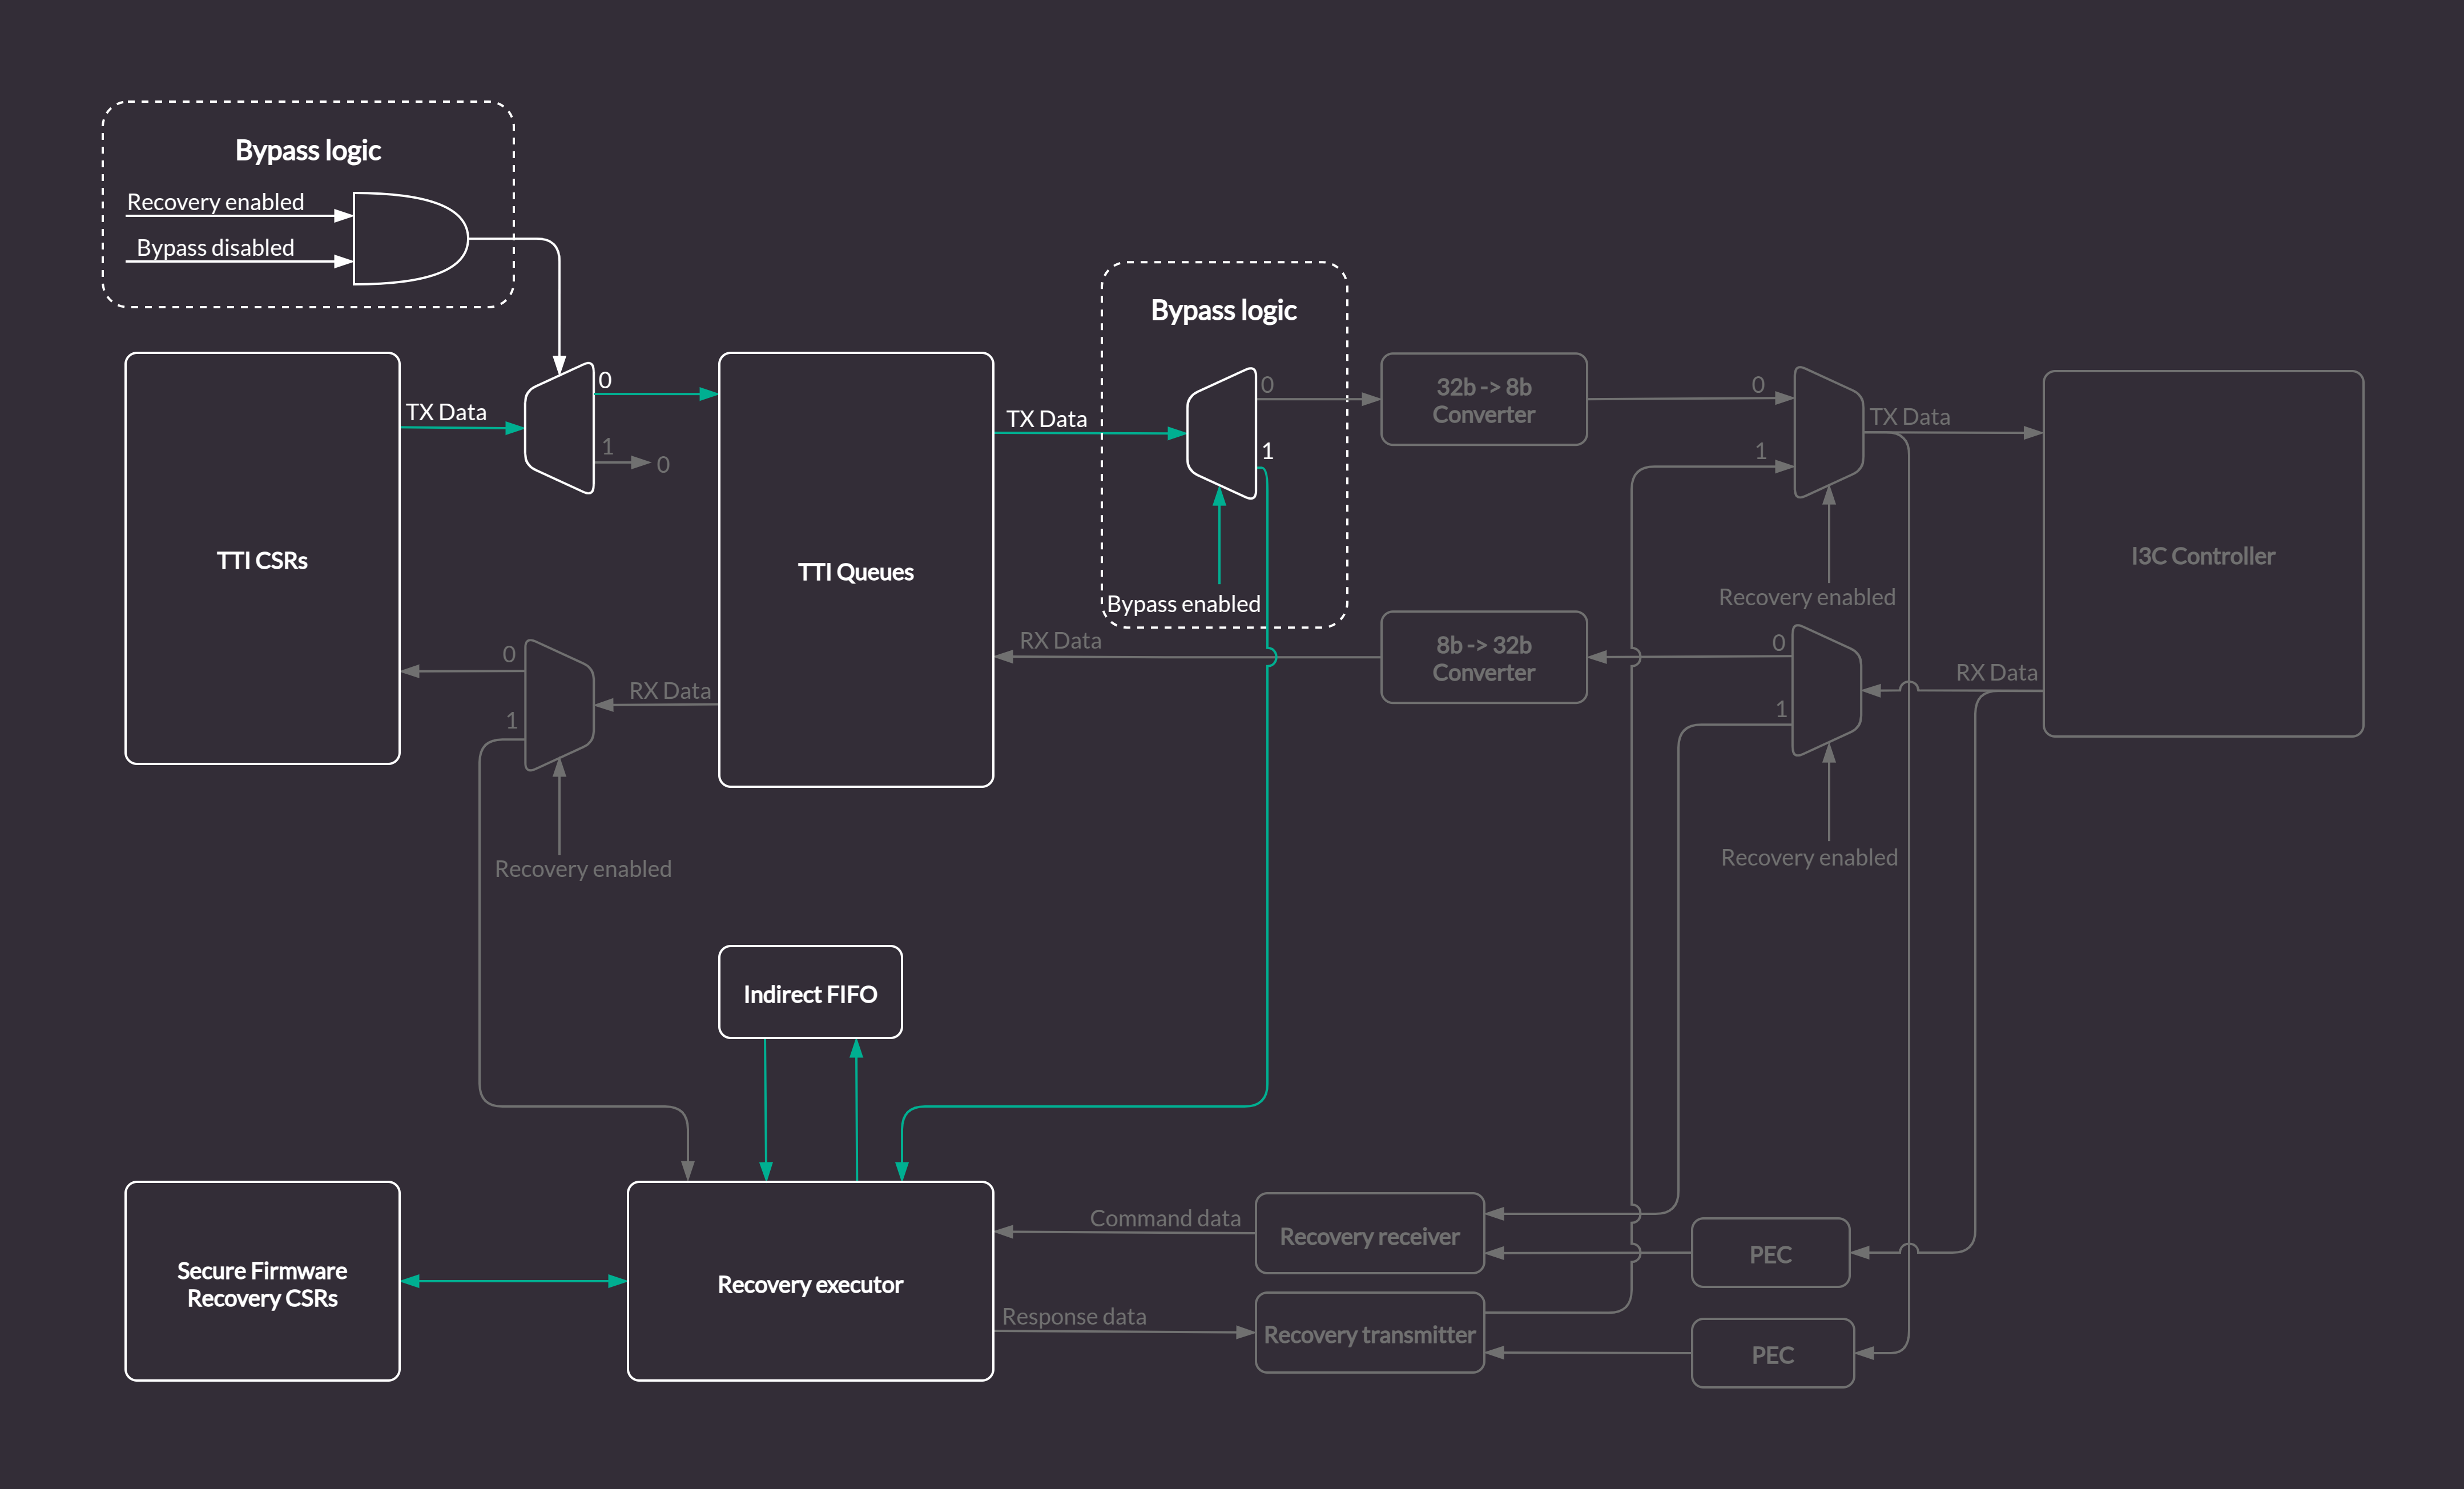The width and height of the screenshot is (2464, 1489).
Task: Click the Bypass enabled label
Action: (1183, 604)
